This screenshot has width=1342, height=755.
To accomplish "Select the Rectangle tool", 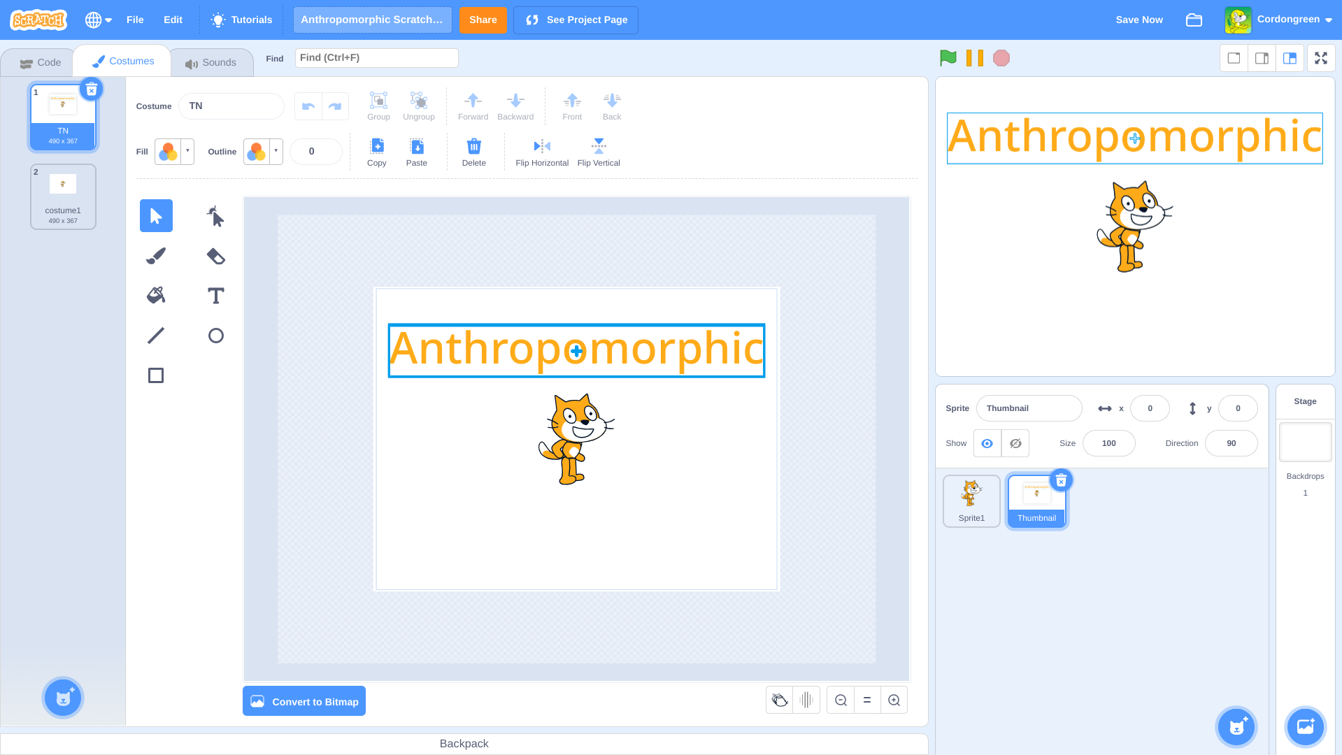I will [x=155, y=375].
